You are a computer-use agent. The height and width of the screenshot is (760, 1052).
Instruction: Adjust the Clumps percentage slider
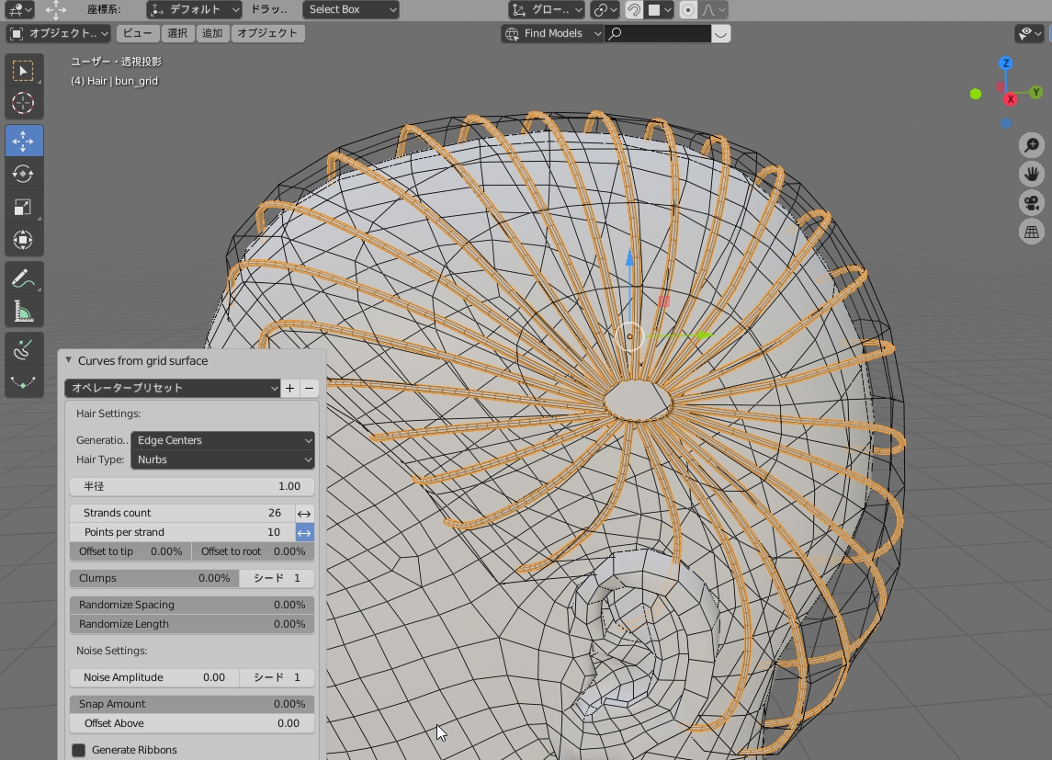click(153, 578)
